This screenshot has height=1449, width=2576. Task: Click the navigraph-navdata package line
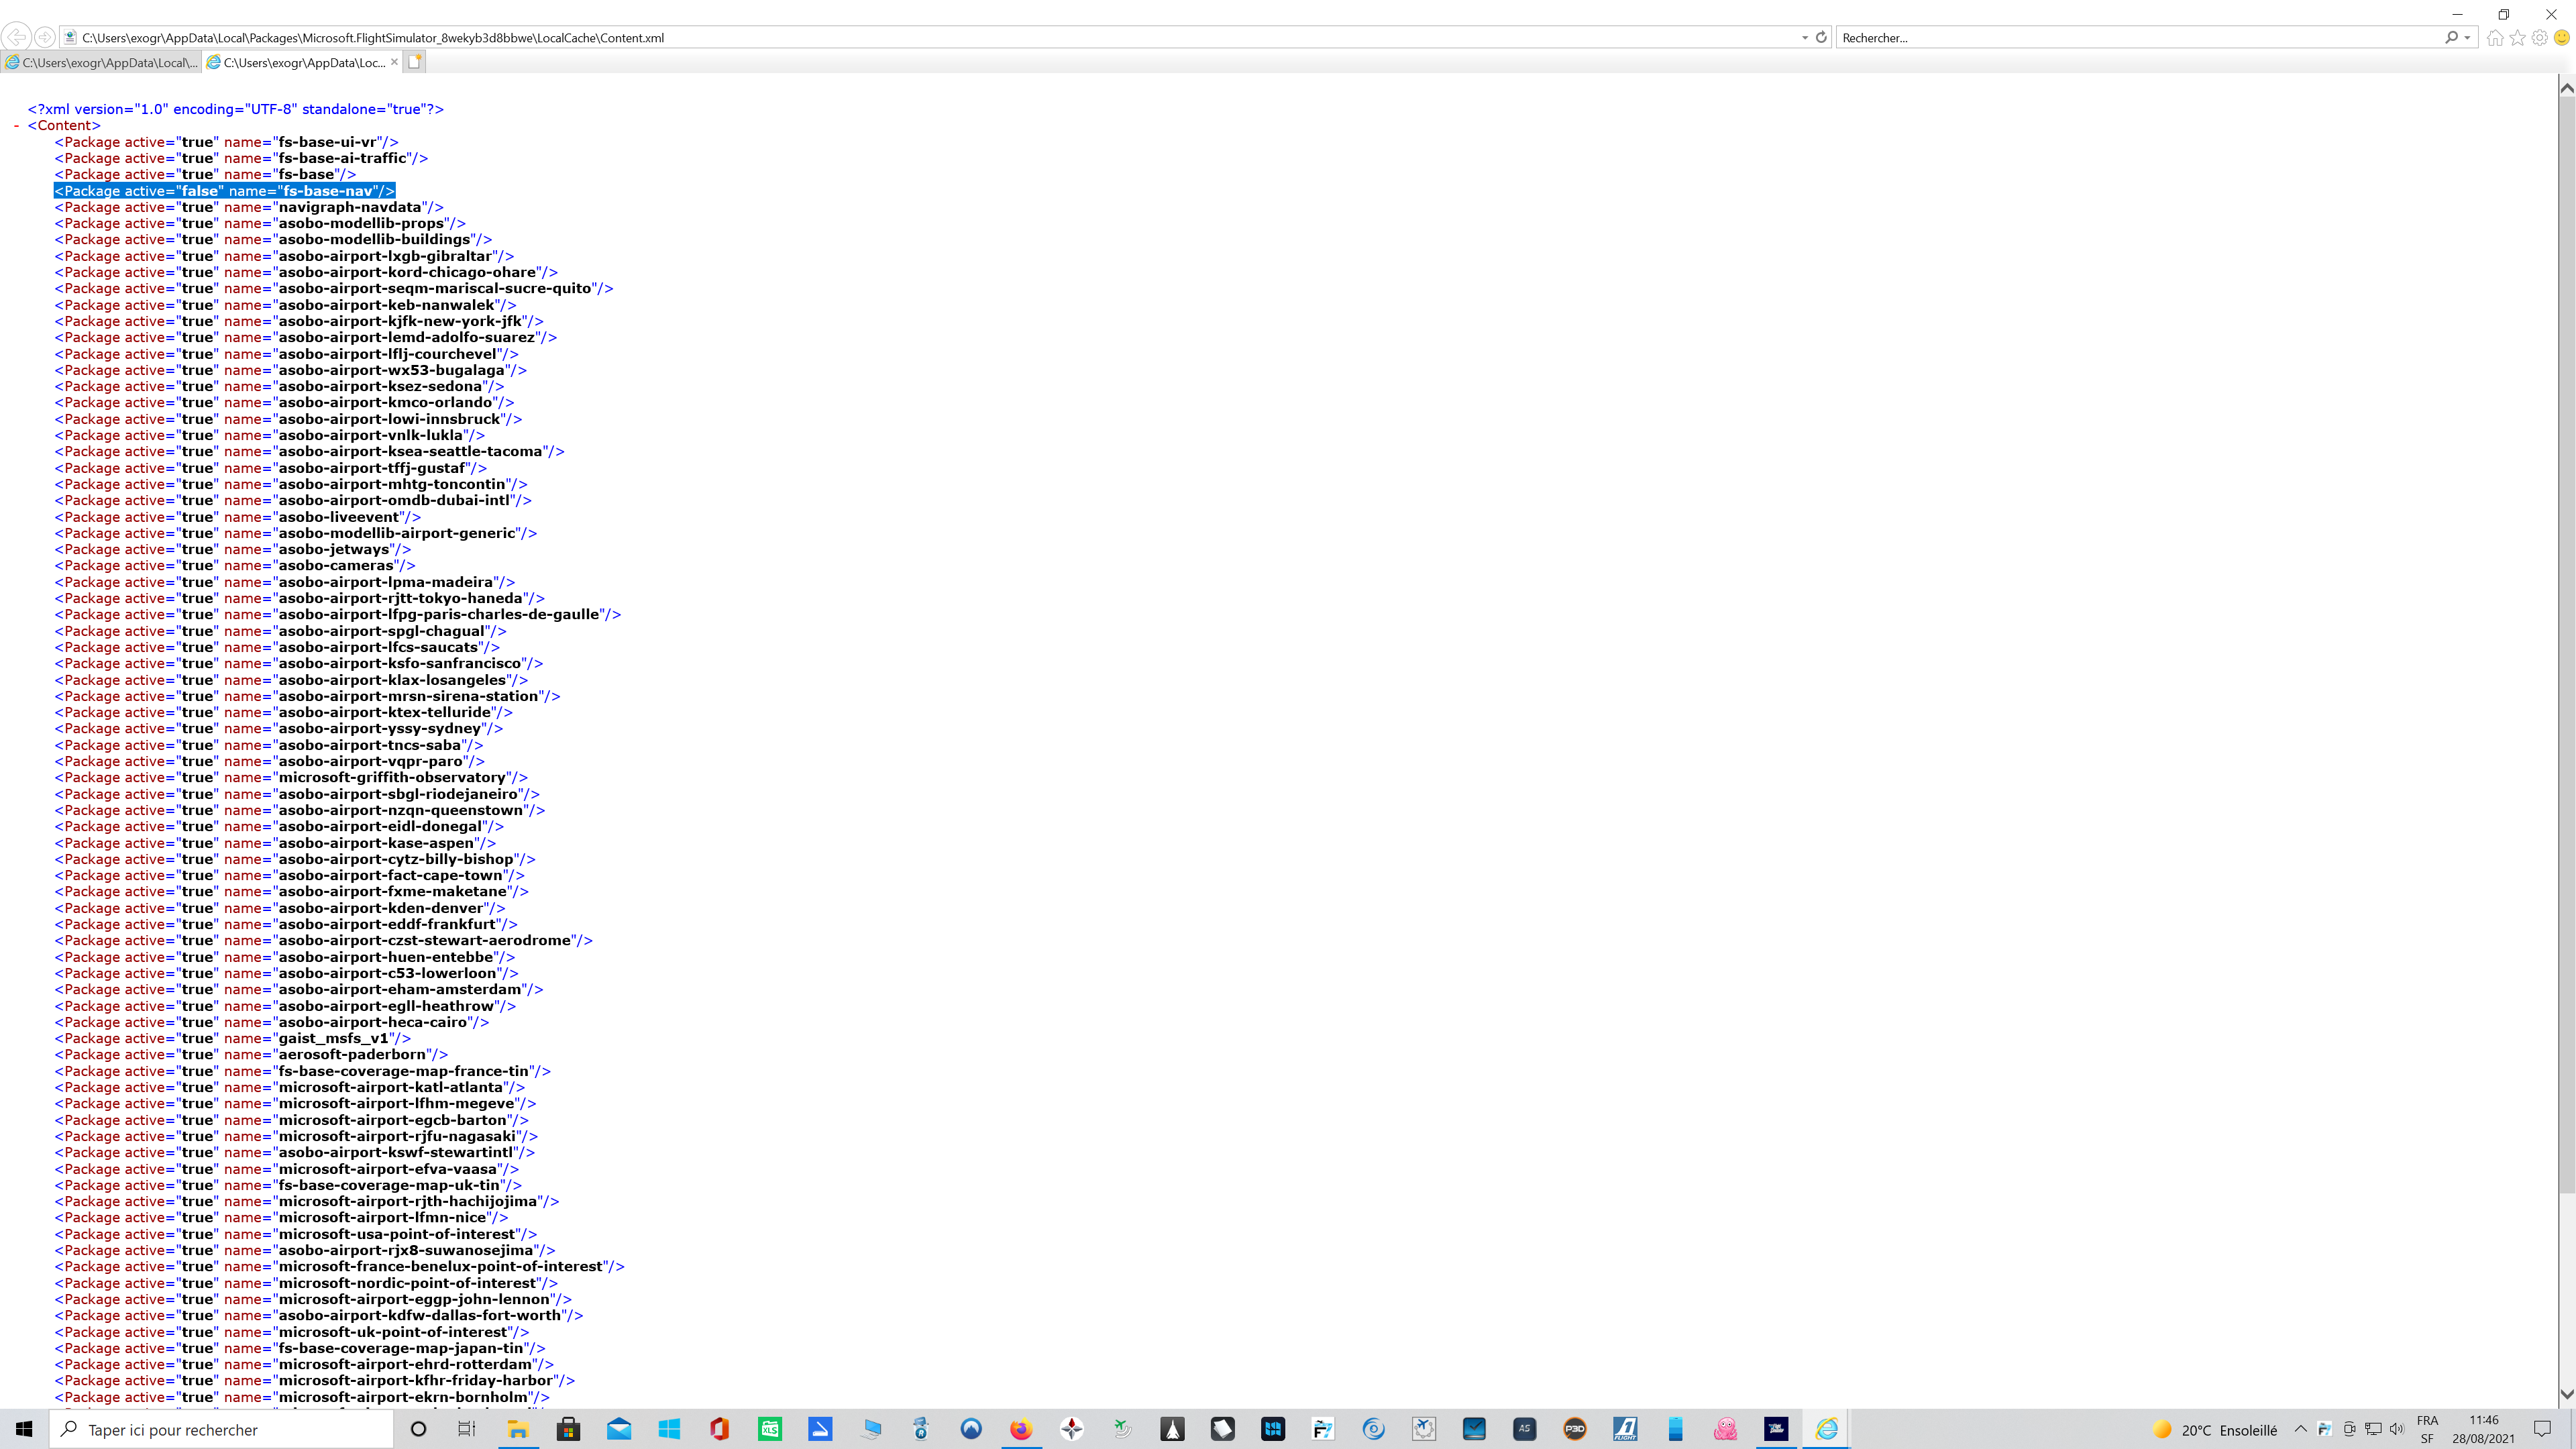249,207
